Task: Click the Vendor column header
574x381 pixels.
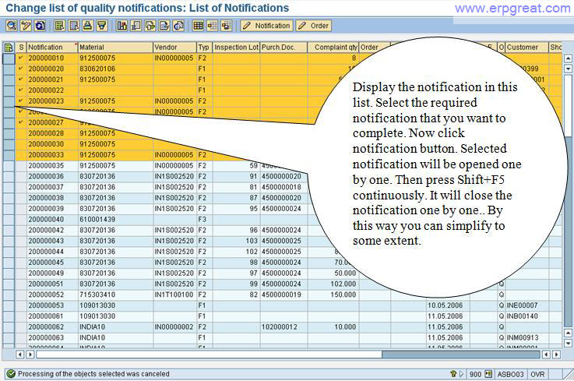Action: click(x=174, y=48)
